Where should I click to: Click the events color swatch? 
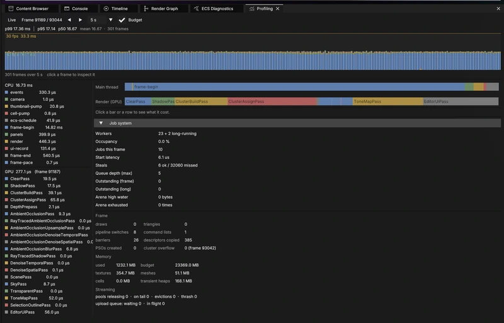tap(6, 92)
